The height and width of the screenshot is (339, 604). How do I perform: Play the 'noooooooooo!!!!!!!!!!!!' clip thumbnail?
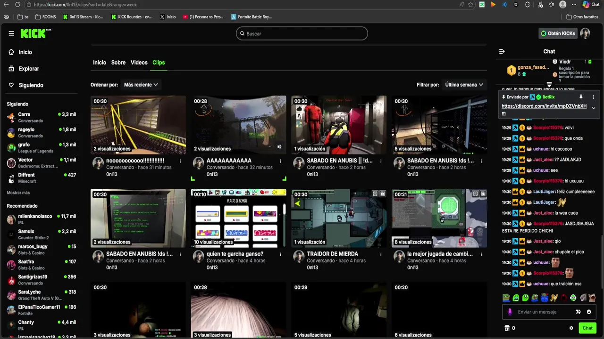click(138, 125)
